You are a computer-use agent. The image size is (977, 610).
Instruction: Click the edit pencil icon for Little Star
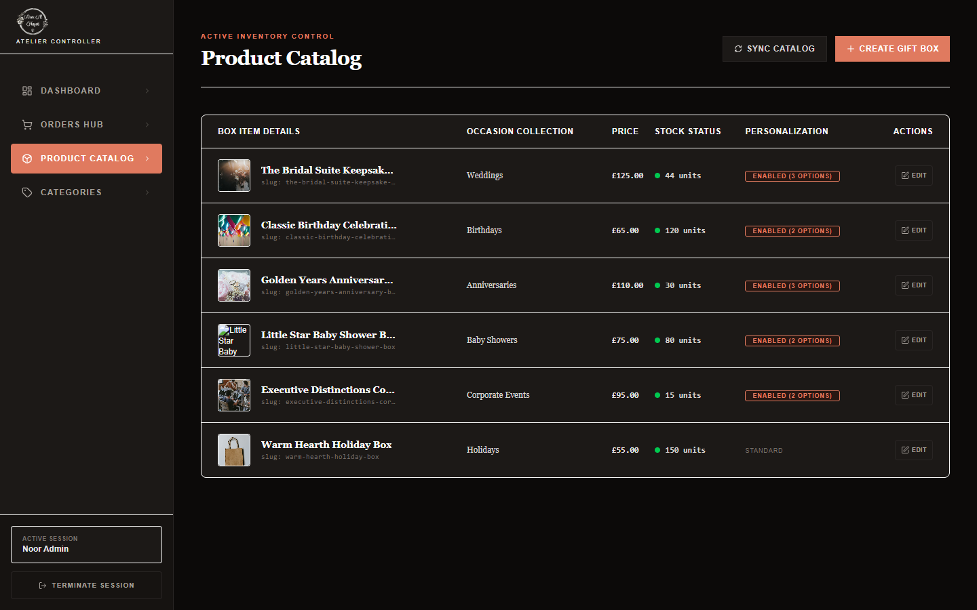[905, 340]
